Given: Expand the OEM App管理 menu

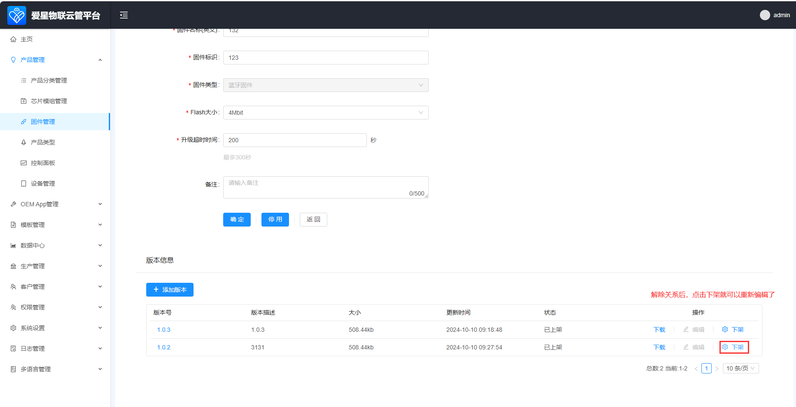Looking at the screenshot, I should click(x=55, y=204).
